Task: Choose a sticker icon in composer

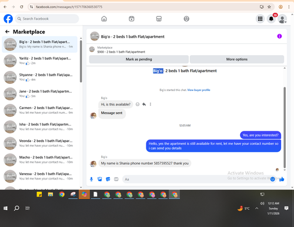Action: coord(108,179)
